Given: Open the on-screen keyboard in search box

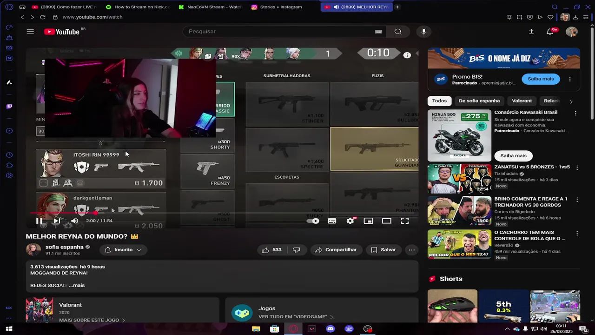Looking at the screenshot, I should (378, 32).
